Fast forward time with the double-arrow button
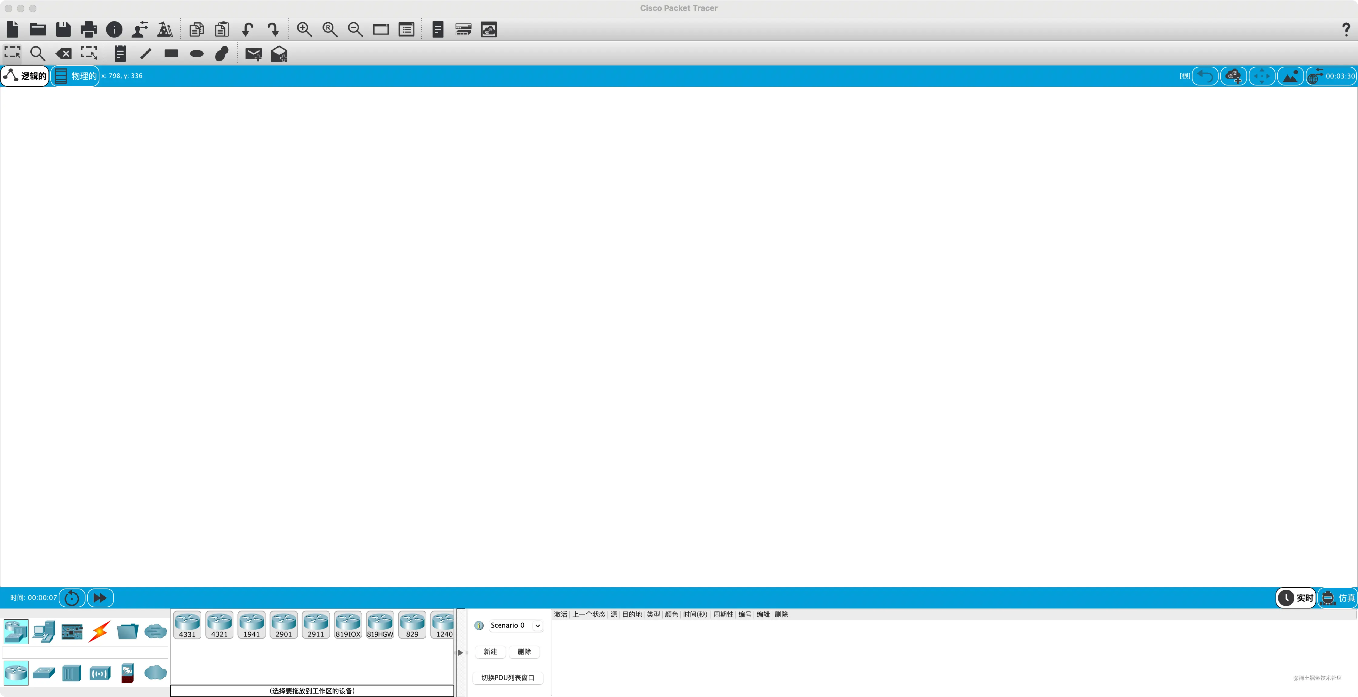 point(100,597)
